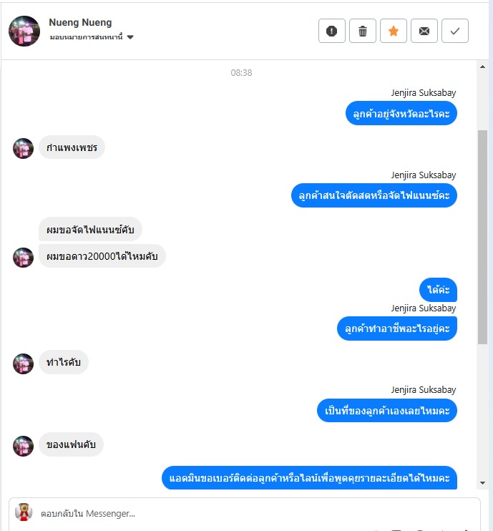The height and width of the screenshot is (531, 493).
Task: Mark conversation done with checkmark icon
Action: pos(455,31)
